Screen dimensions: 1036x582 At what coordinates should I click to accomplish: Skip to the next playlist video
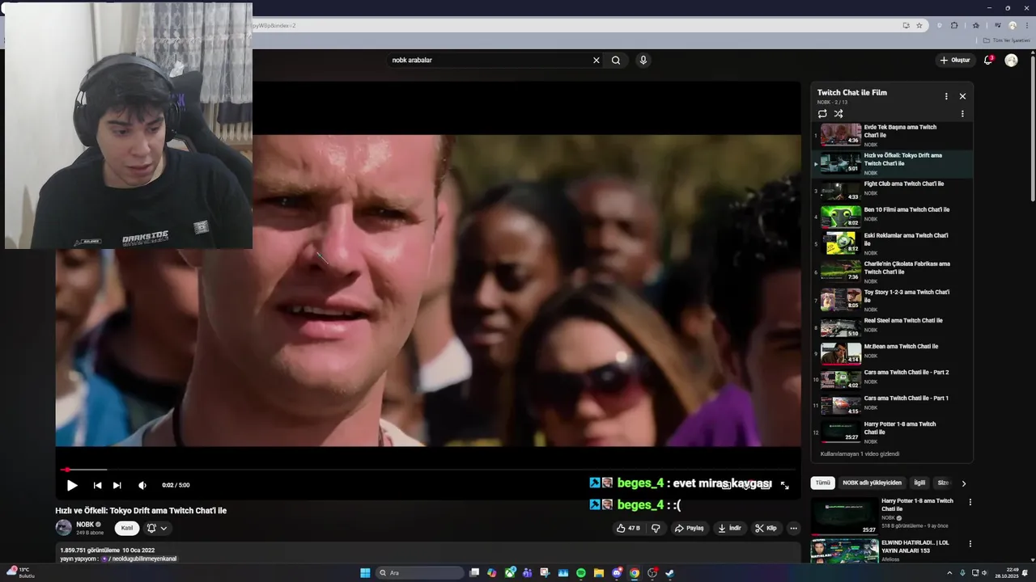(x=117, y=485)
